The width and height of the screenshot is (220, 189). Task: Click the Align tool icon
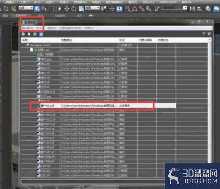click(x=199, y=9)
